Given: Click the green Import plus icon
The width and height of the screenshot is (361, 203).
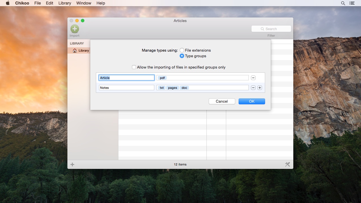Looking at the screenshot, I should click(x=75, y=29).
